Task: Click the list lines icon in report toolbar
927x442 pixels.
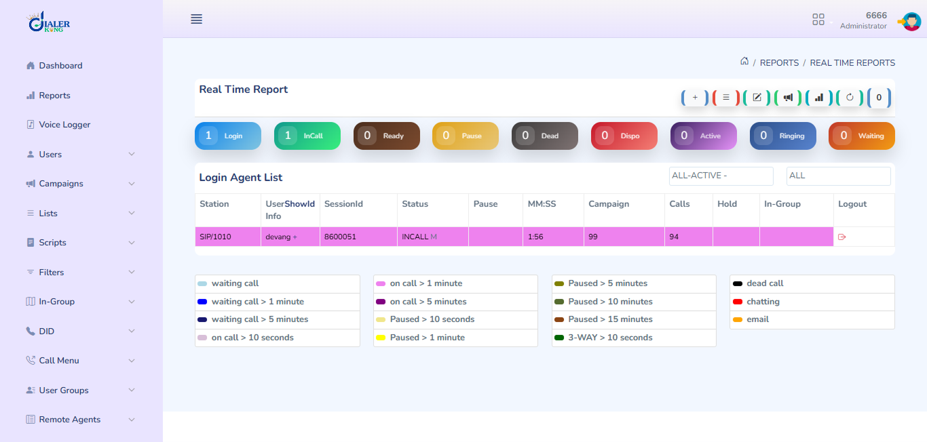Action: [726, 98]
